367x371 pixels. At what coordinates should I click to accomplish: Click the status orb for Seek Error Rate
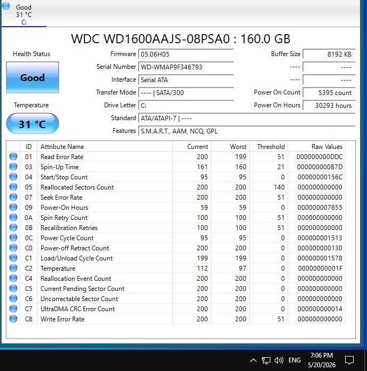coord(13,197)
